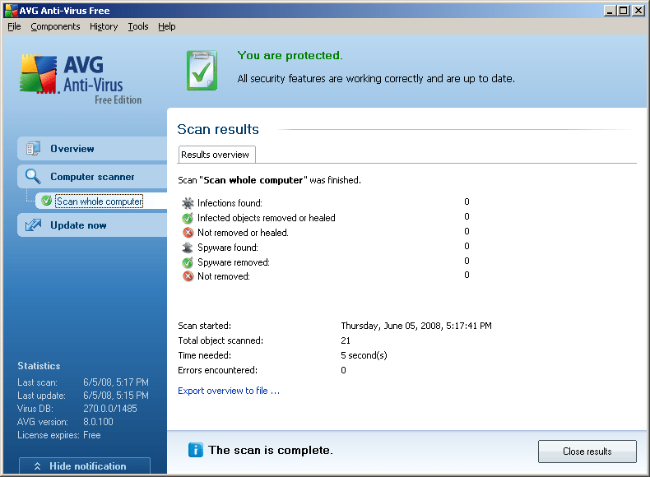Click the Last update value 6/5/08, 5:15 PM
The image size is (650, 477).
click(116, 396)
